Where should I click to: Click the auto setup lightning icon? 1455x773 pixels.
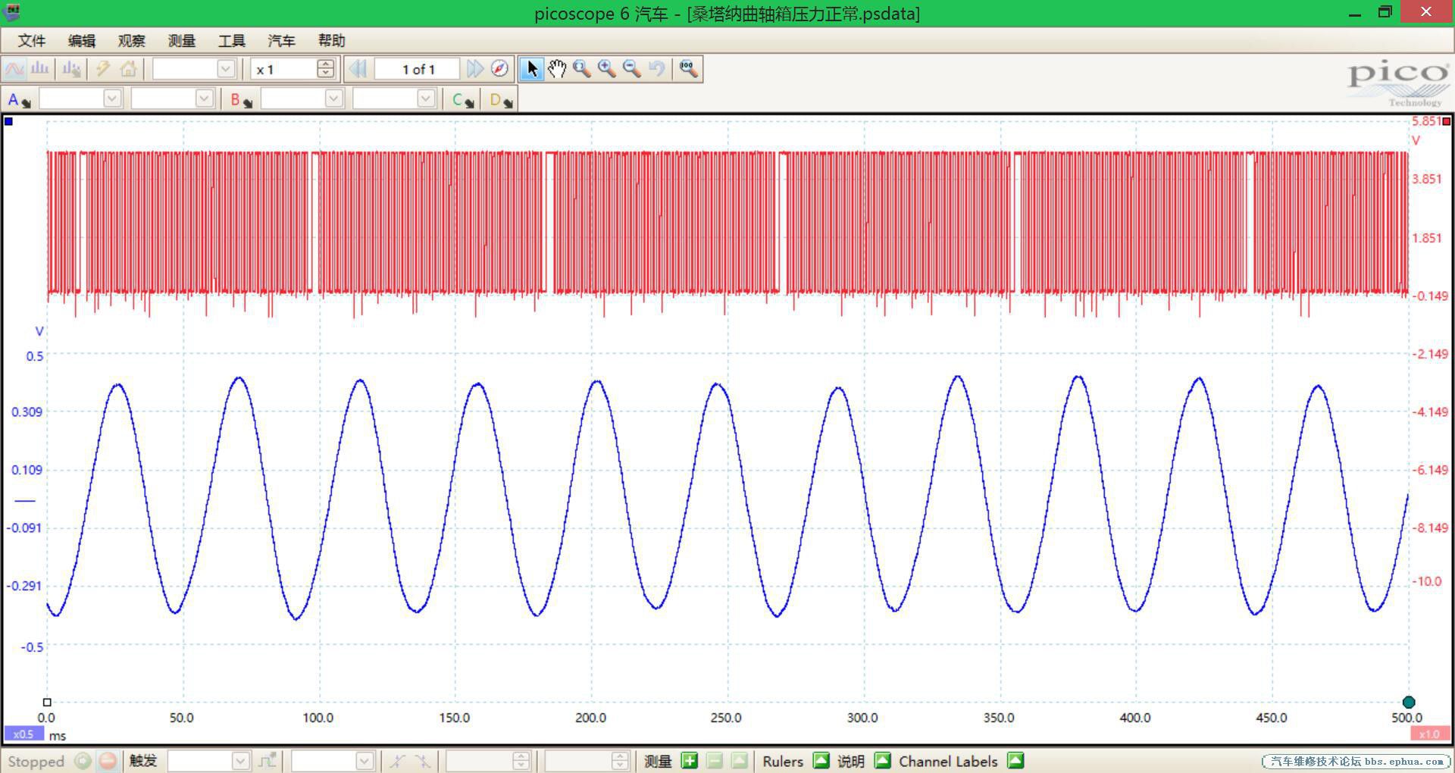pos(102,69)
